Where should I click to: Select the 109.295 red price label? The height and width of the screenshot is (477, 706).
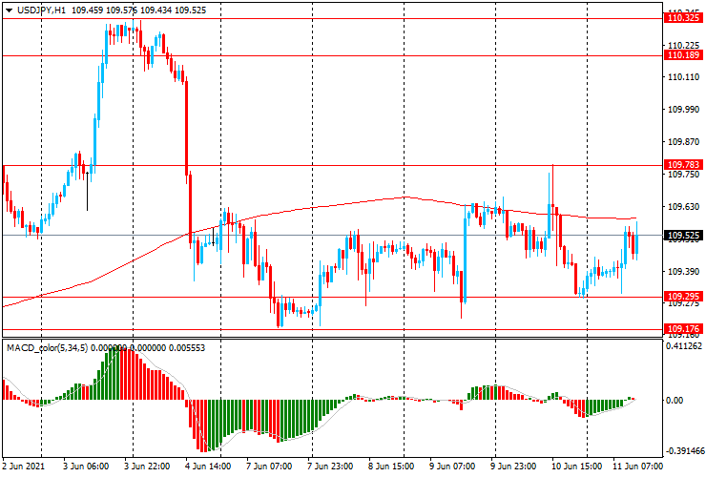pos(683,297)
